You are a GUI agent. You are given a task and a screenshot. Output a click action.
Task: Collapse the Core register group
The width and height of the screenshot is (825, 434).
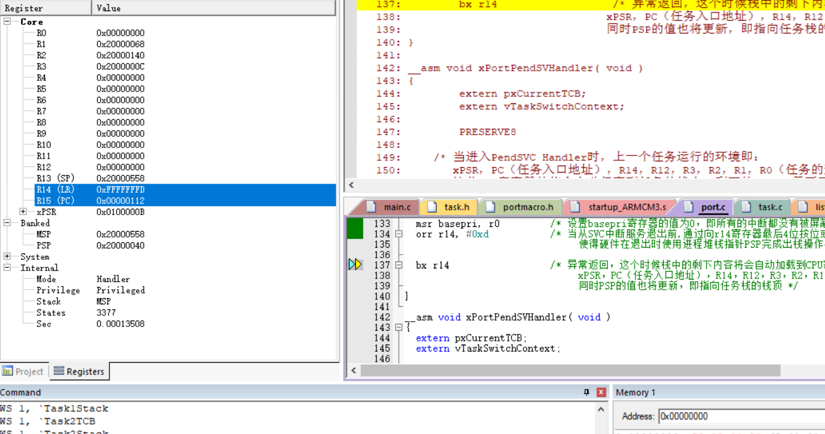click(x=7, y=21)
